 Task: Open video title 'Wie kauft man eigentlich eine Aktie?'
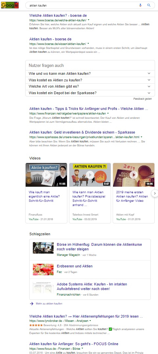click(44, 197)
